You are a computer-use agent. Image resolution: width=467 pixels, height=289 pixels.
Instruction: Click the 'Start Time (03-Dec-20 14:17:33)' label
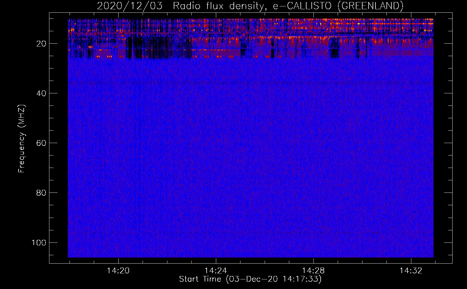pyautogui.click(x=250, y=279)
